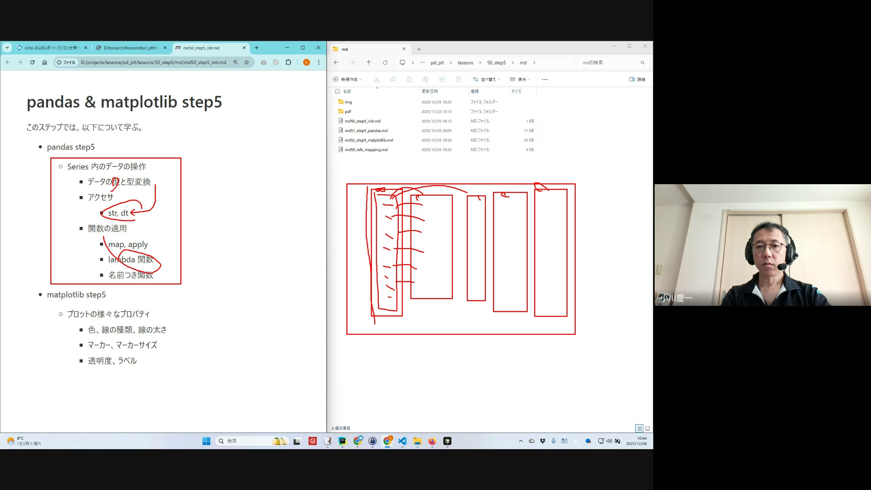Bookmark this page with the star icon
The image size is (871, 490).
247,62
